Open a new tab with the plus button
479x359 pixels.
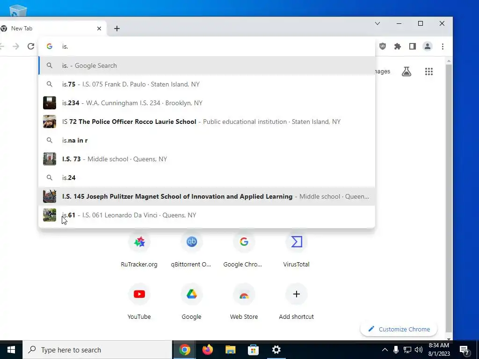[116, 29]
